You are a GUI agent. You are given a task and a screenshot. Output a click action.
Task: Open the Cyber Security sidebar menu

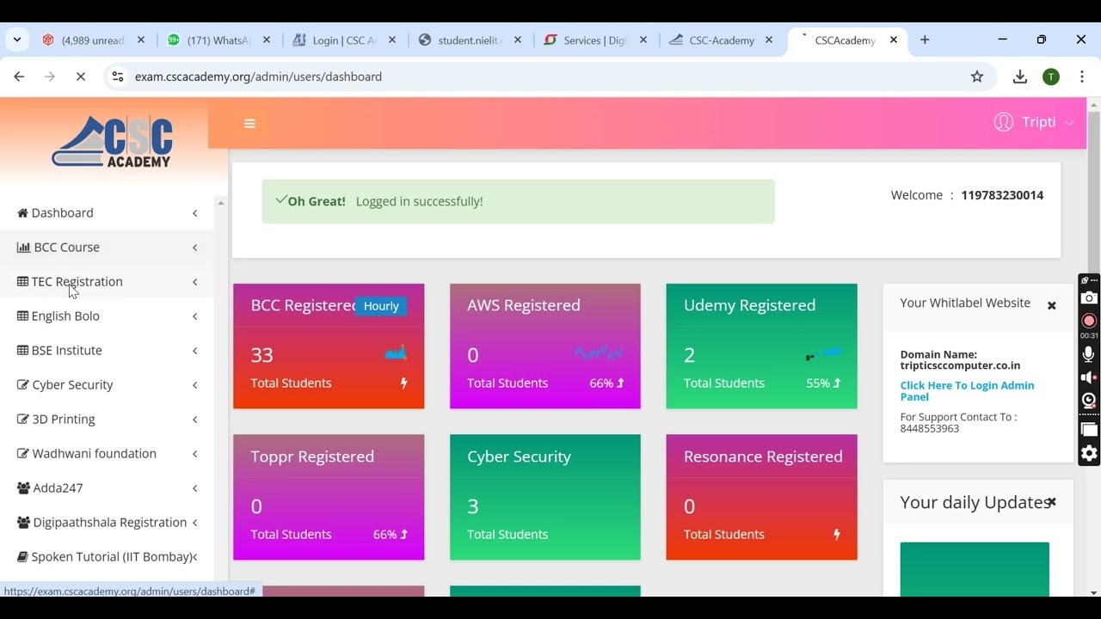click(x=107, y=384)
